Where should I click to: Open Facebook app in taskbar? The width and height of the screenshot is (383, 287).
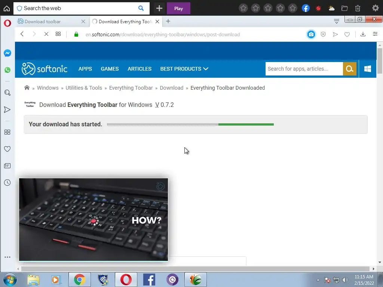tap(149, 280)
